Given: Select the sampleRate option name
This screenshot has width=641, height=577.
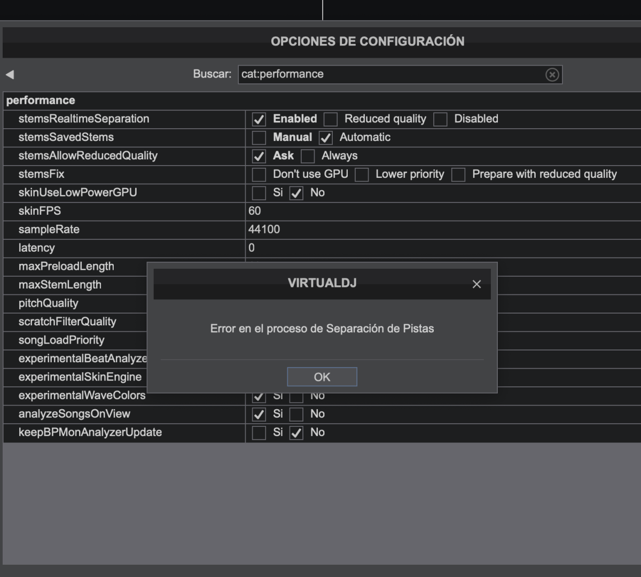Looking at the screenshot, I should 49,229.
